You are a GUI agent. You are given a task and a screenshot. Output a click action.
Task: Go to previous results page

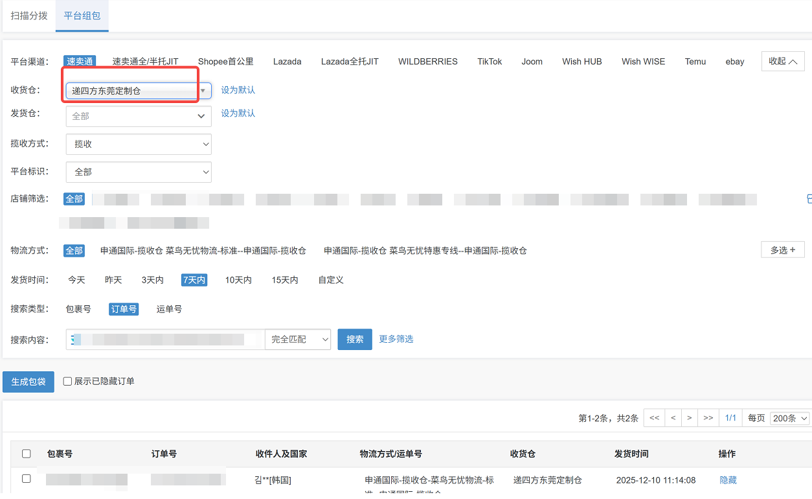tap(673, 418)
